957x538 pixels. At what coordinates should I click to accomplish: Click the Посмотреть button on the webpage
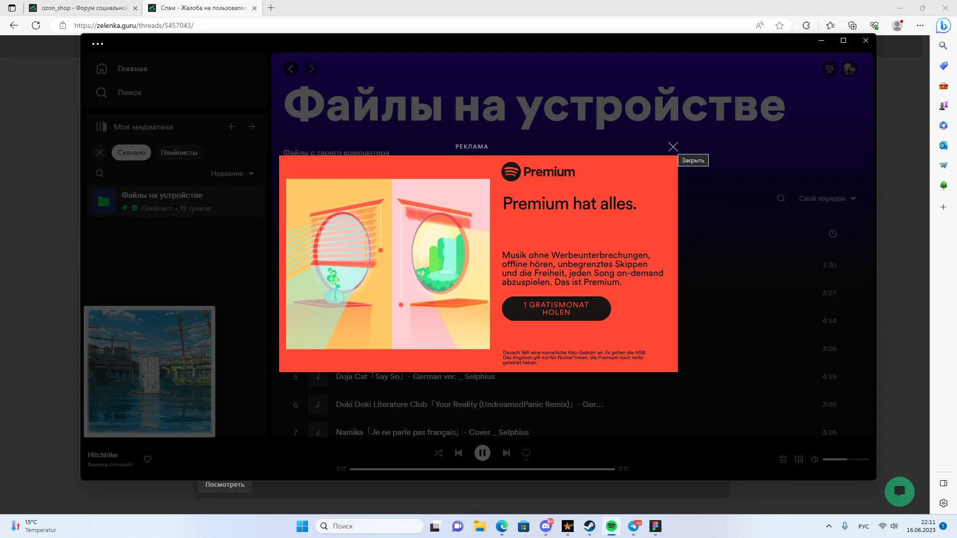(225, 485)
